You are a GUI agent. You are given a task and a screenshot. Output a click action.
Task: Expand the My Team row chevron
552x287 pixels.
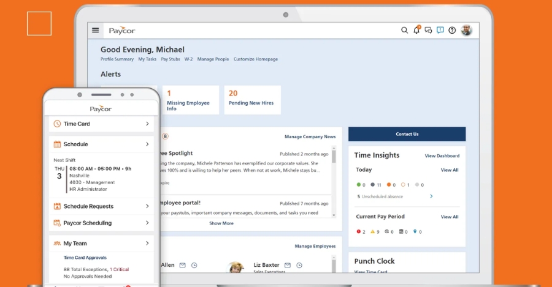(147, 244)
